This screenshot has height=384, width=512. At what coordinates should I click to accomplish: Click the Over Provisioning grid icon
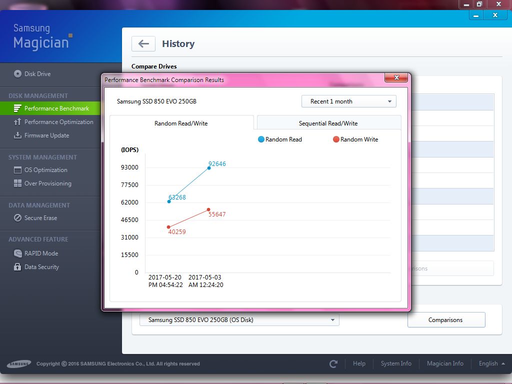(17, 183)
